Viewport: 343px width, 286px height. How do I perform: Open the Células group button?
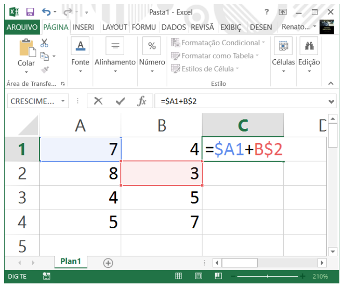tap(283, 55)
